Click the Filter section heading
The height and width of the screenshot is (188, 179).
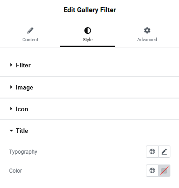coord(23,65)
